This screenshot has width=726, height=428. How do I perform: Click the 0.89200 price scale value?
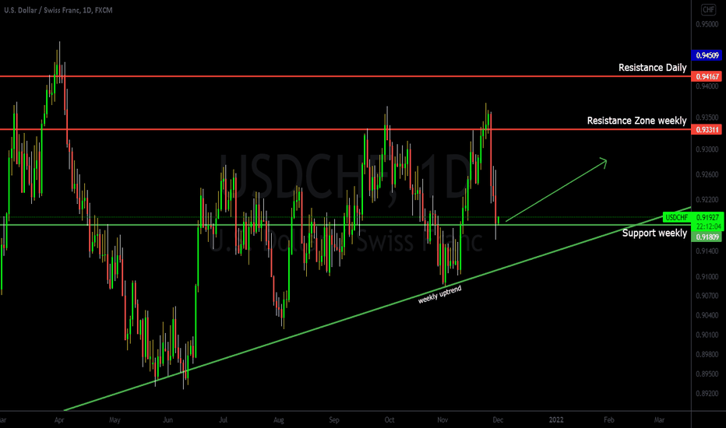tap(707, 394)
